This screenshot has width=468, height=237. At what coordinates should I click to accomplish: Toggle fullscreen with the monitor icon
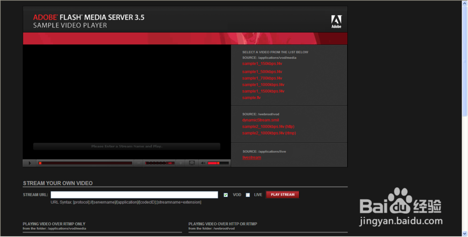tap(192, 163)
